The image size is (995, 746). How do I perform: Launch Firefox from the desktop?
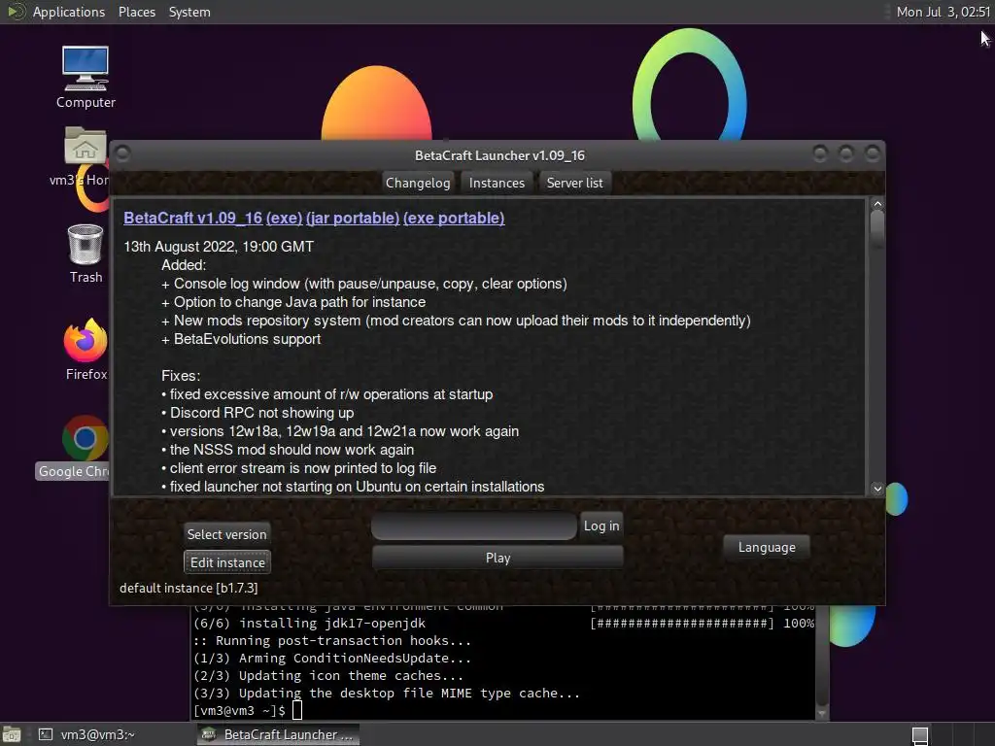coord(86,349)
